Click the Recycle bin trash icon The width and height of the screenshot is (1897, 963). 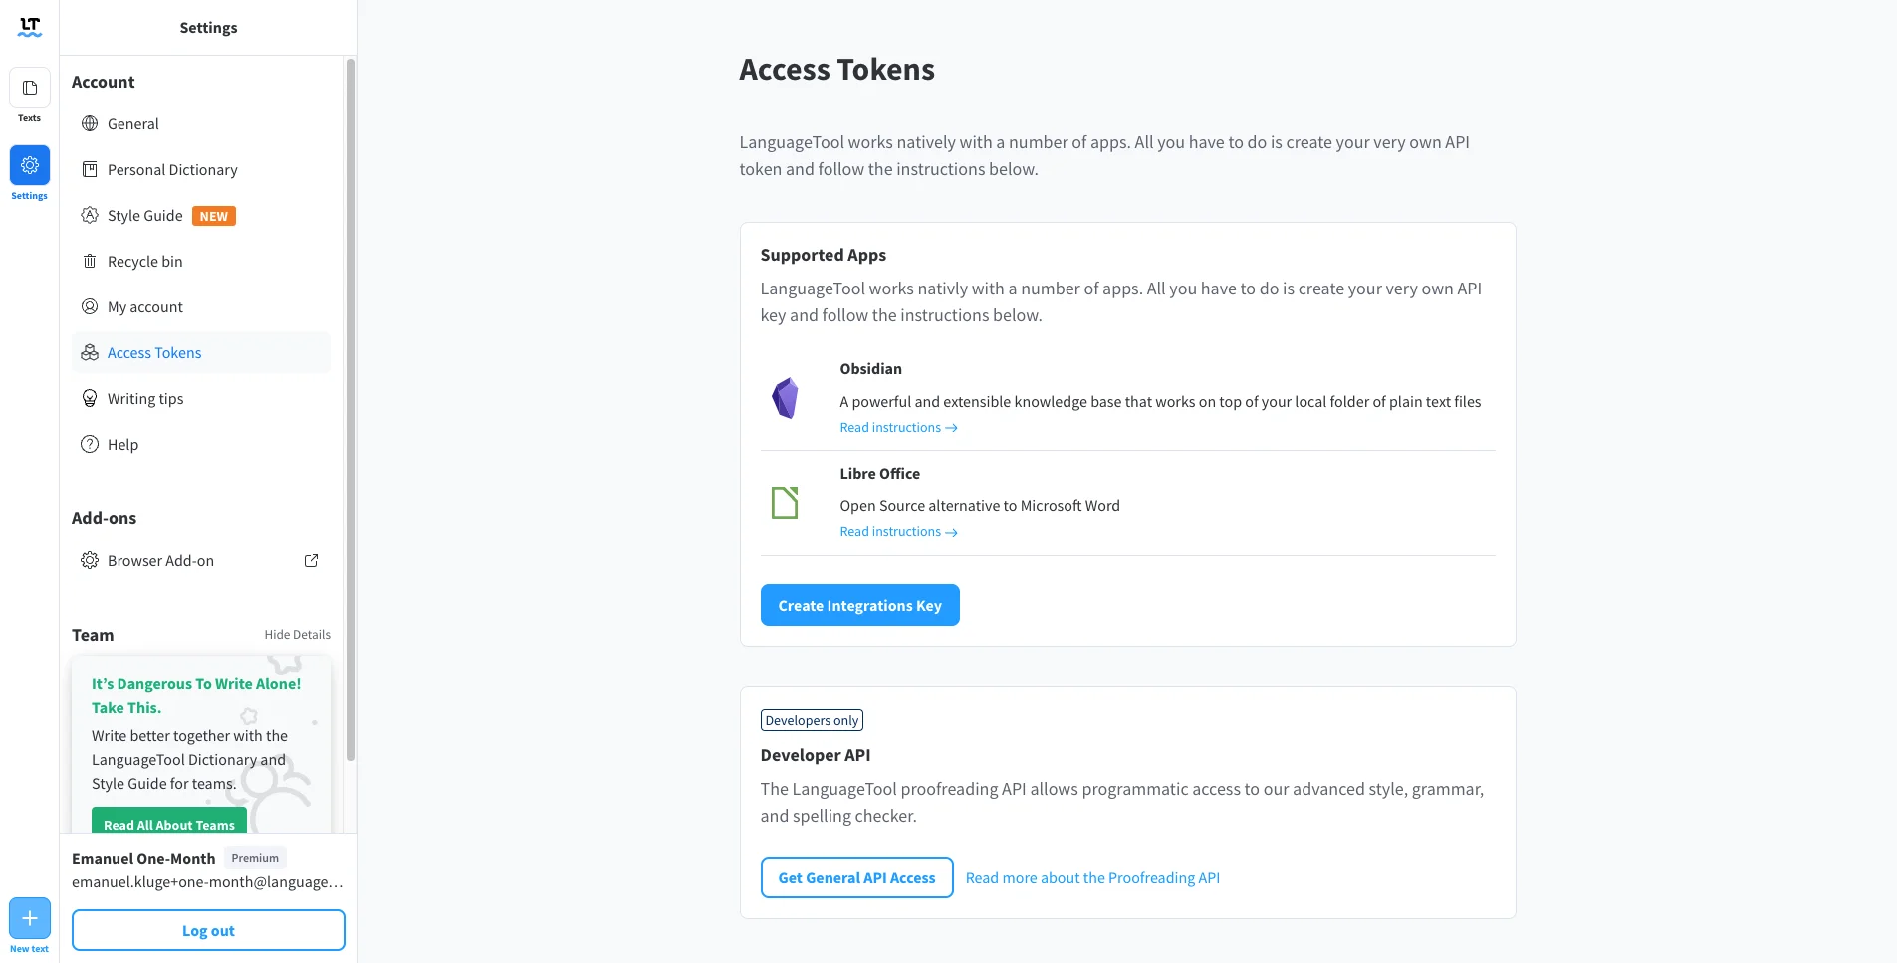coord(90,262)
